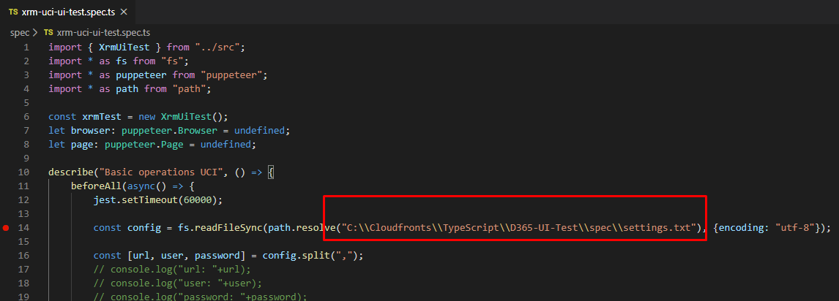This screenshot has width=839, height=301.
Task: Click line number 14 in the gutter
Action: coord(24,228)
